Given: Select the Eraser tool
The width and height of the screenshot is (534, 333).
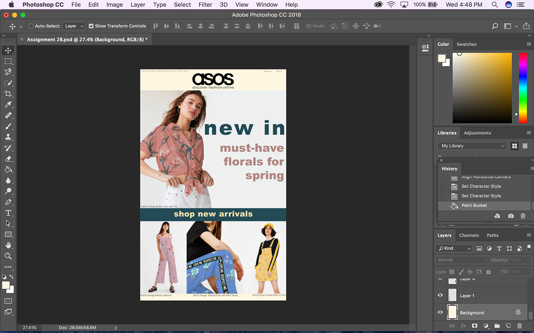Looking at the screenshot, I should point(8,159).
